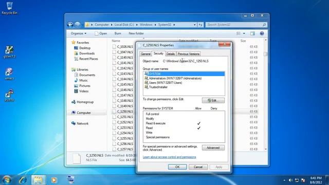Image resolution: width=329 pixels, height=185 pixels.
Task: Confirm properties dialog with OK
Action: [177, 167]
